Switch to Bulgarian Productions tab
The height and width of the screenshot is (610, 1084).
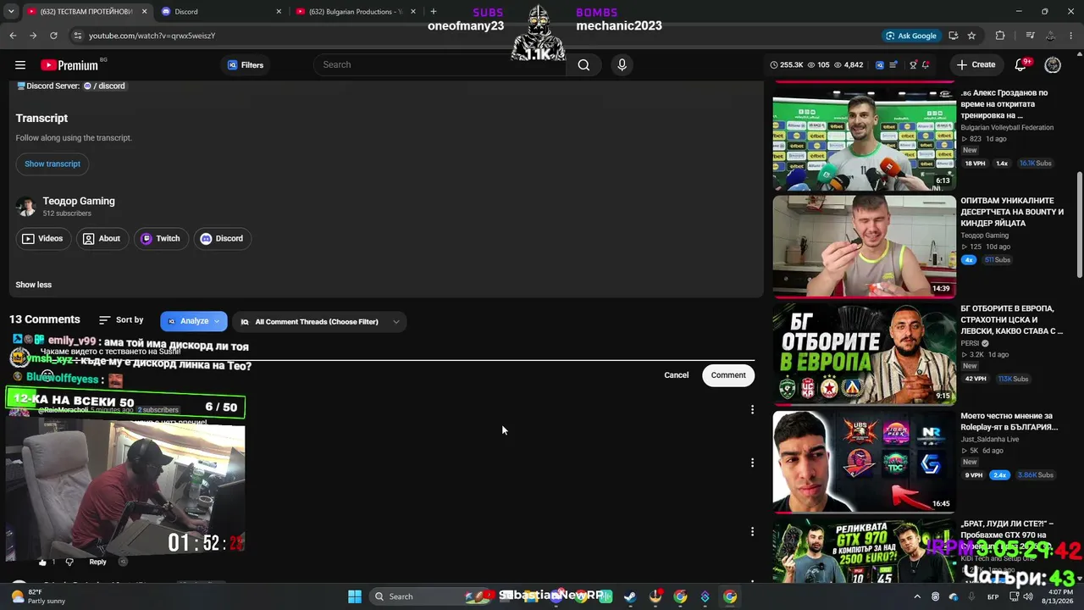[356, 12]
